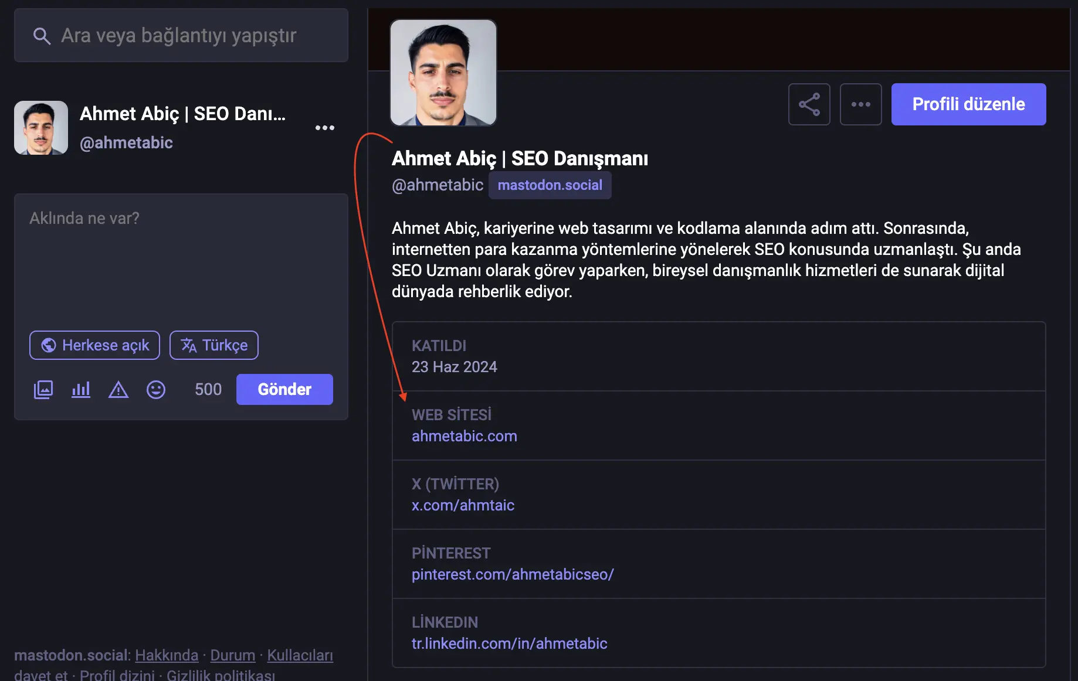The image size is (1078, 681).
Task: Change the "Herkese açık" post visibility
Action: click(x=94, y=345)
